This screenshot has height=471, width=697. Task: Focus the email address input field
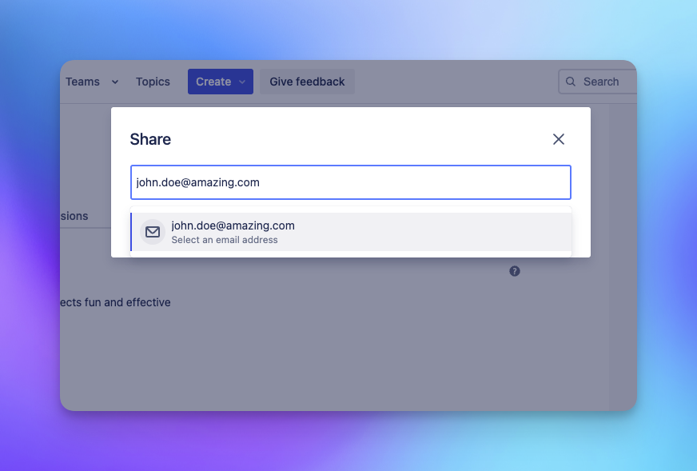[350, 182]
